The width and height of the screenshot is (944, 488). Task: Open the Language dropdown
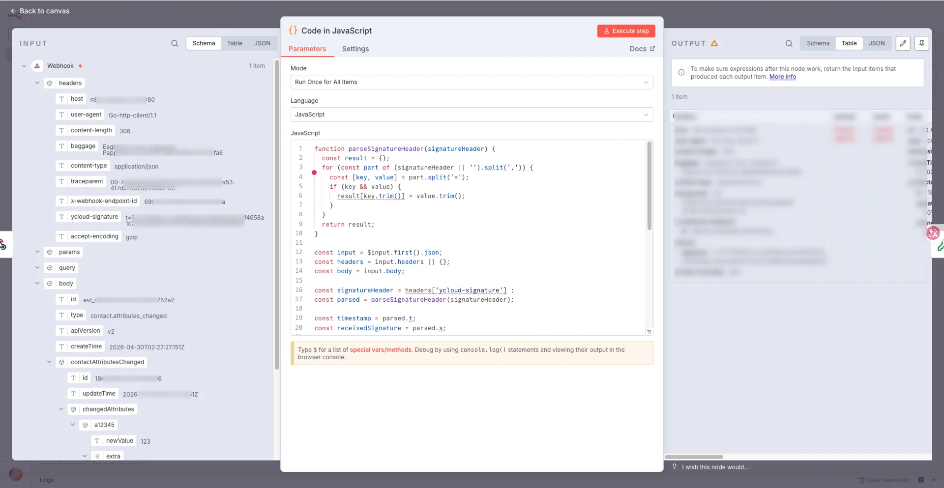[472, 115]
